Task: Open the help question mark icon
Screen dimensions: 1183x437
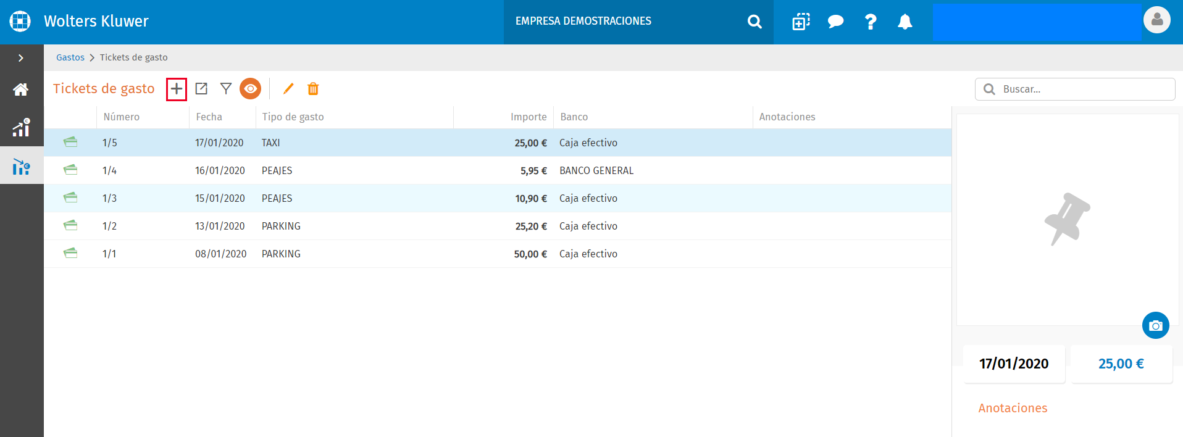Action: [x=871, y=22]
